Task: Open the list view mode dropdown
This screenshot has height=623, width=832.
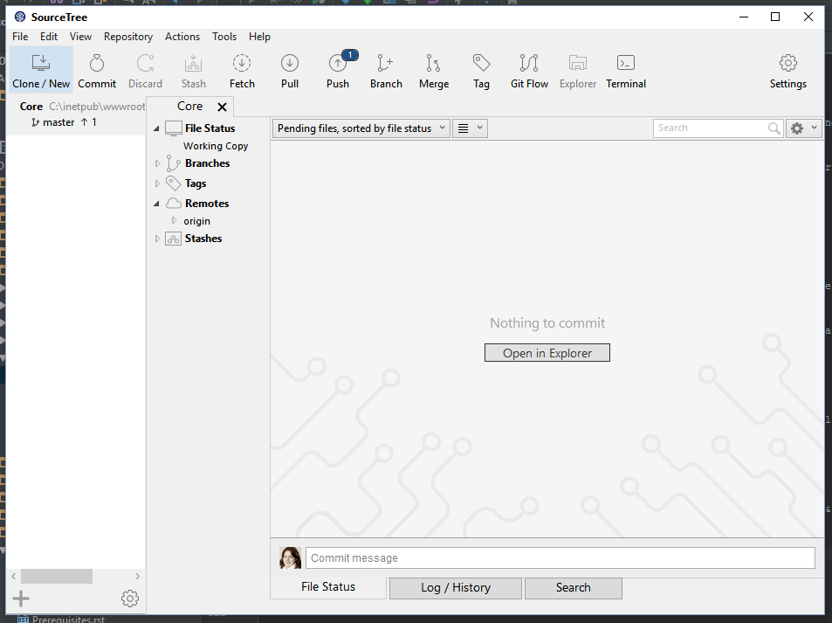Action: point(470,128)
